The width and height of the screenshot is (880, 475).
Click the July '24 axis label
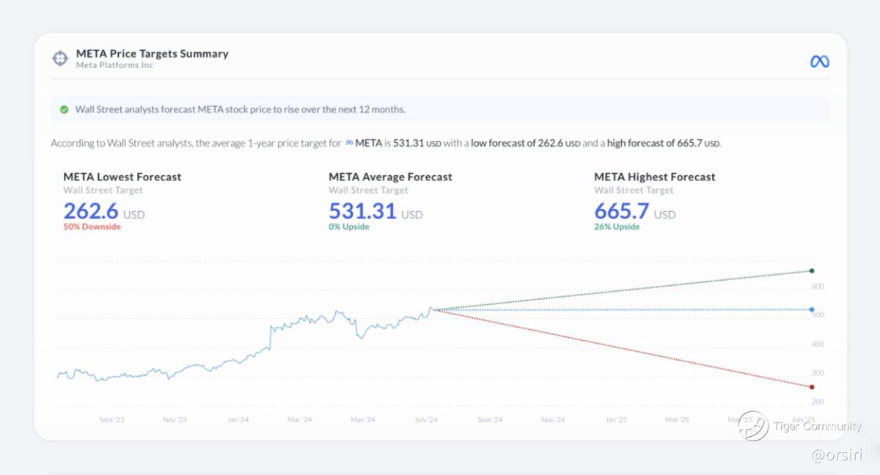[x=426, y=420]
